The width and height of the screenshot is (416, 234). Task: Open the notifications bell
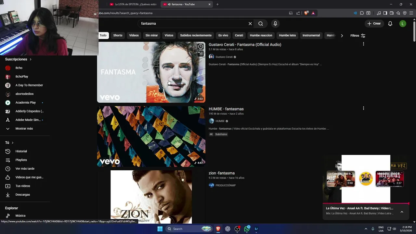coord(390,24)
